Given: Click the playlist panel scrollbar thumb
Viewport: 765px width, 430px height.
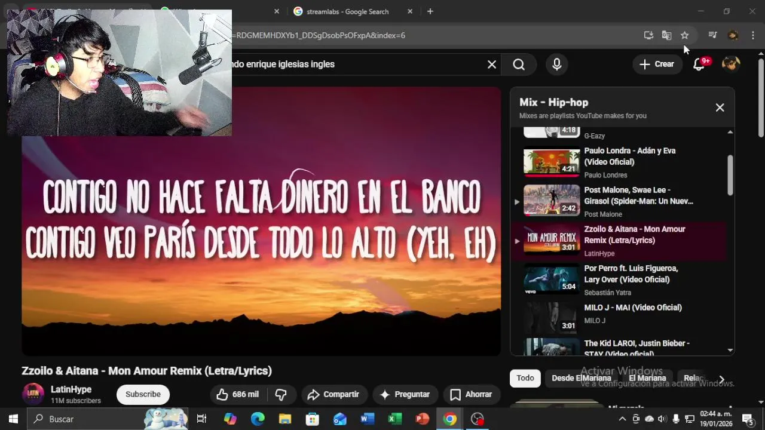Looking at the screenshot, I should pos(730,174).
